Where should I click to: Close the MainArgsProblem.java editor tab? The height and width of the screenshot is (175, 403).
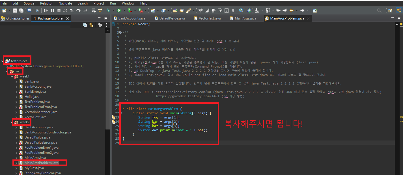point(308,18)
